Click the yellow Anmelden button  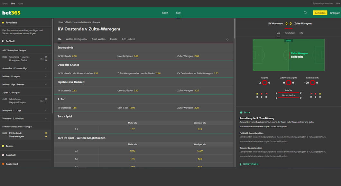320,13
